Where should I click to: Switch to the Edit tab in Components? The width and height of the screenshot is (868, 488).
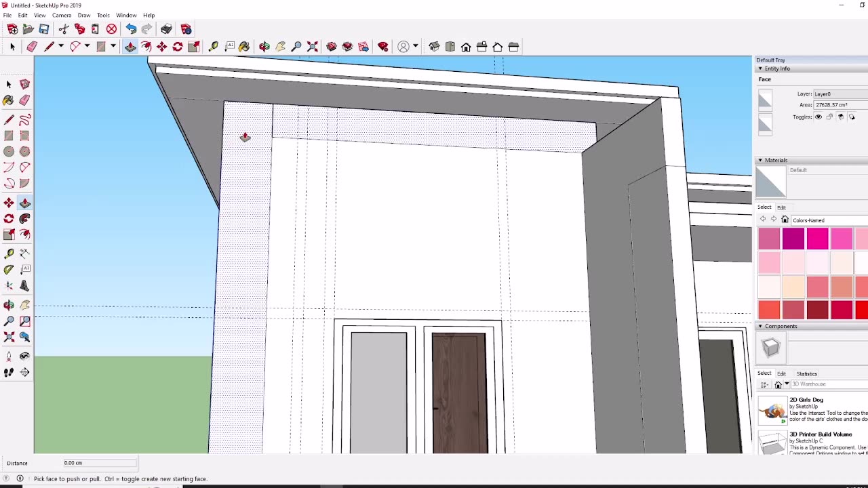click(x=781, y=373)
